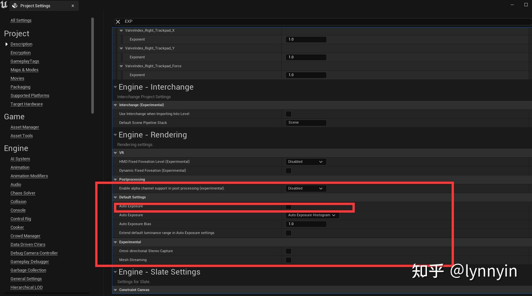The image size is (532, 296).
Task: Open HMD Fixed Foveation Level dropdown
Action: (306, 162)
